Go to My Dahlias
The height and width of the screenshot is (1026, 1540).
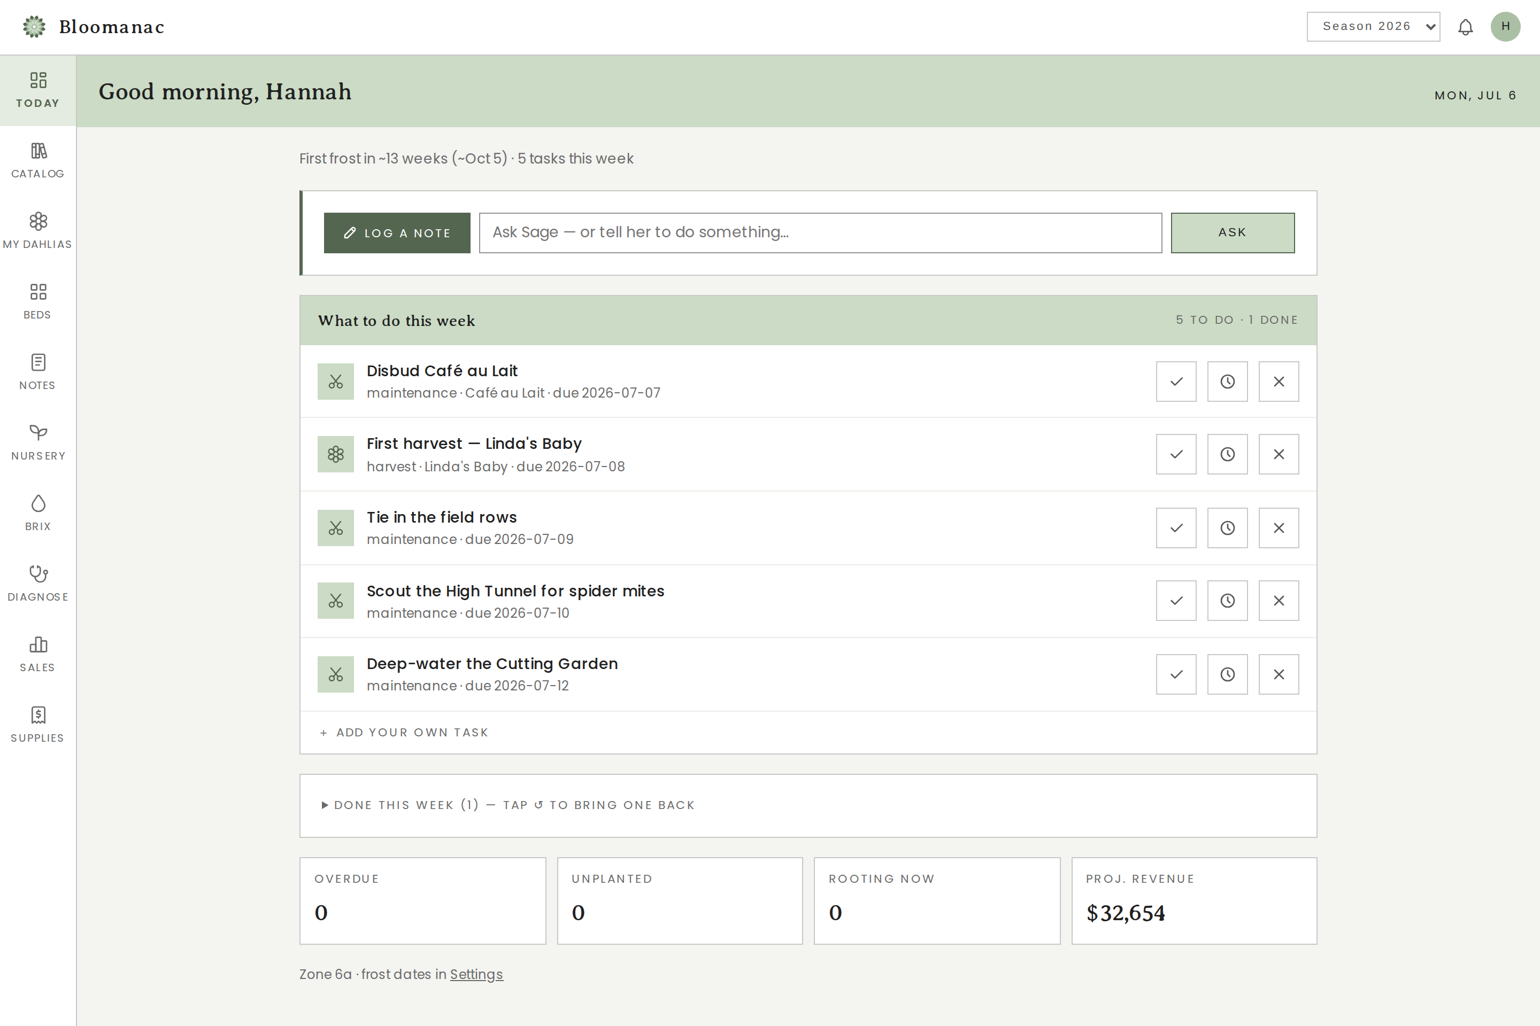[38, 231]
